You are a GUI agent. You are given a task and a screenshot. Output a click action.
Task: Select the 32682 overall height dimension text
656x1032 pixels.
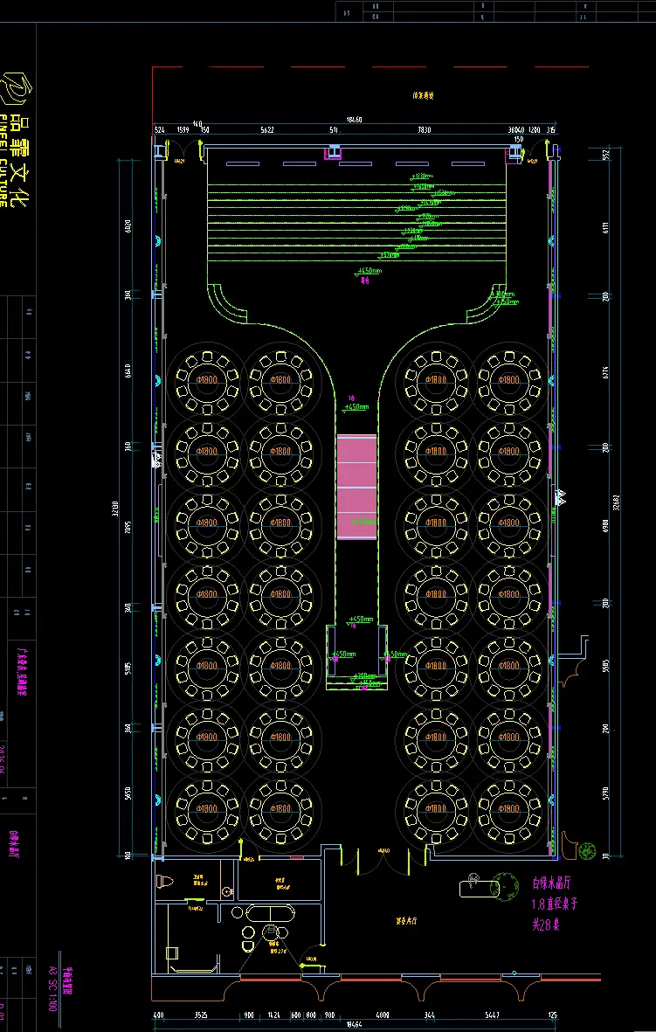(x=617, y=502)
